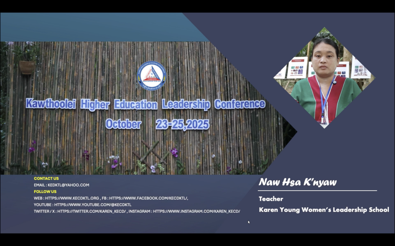Screen dimensions: 395x246
Task: Click the poster board left of the speaker
Action: [x=297, y=68]
